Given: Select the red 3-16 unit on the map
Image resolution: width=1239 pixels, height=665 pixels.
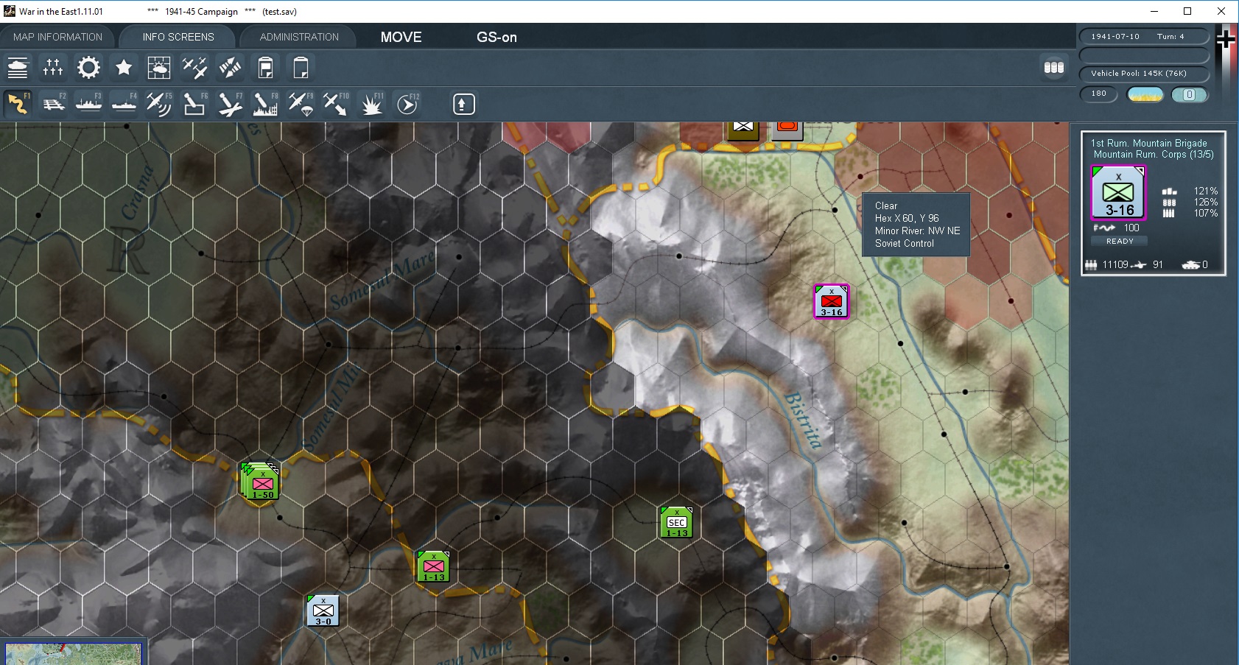Looking at the screenshot, I should (832, 301).
